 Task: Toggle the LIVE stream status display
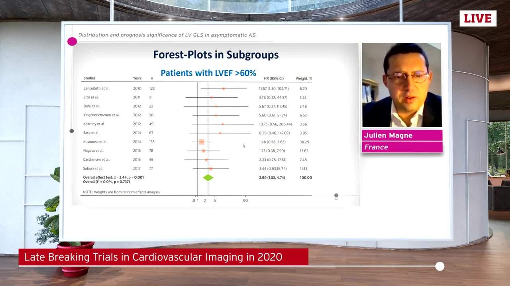pos(477,18)
